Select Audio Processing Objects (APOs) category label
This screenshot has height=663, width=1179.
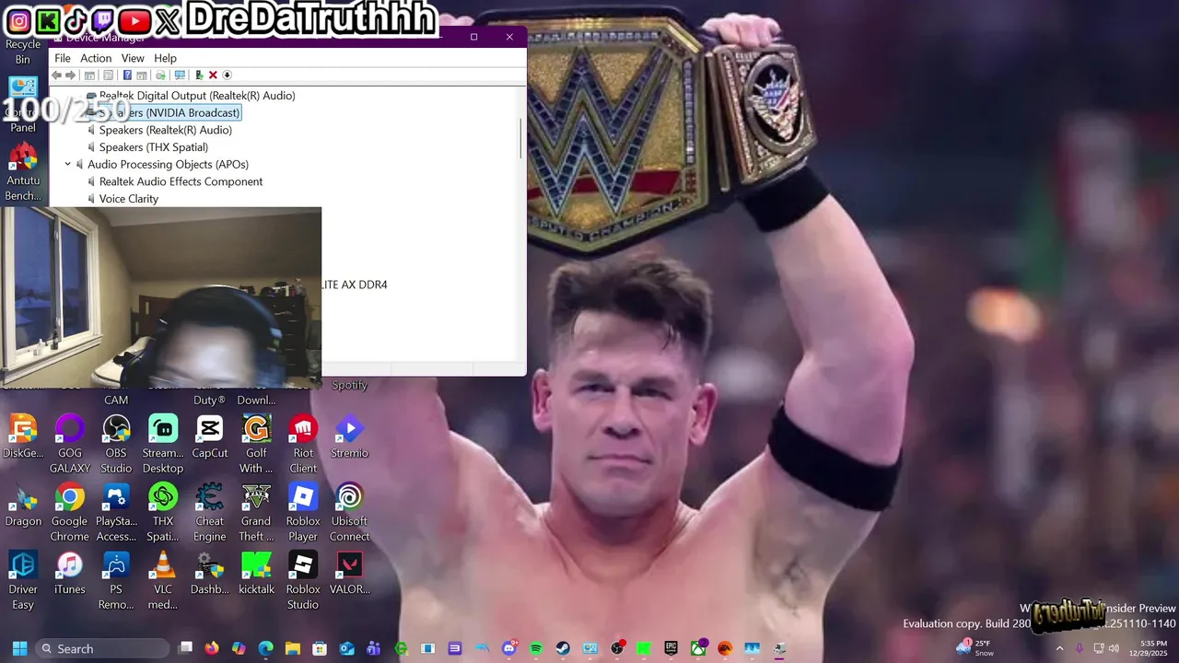coord(168,164)
